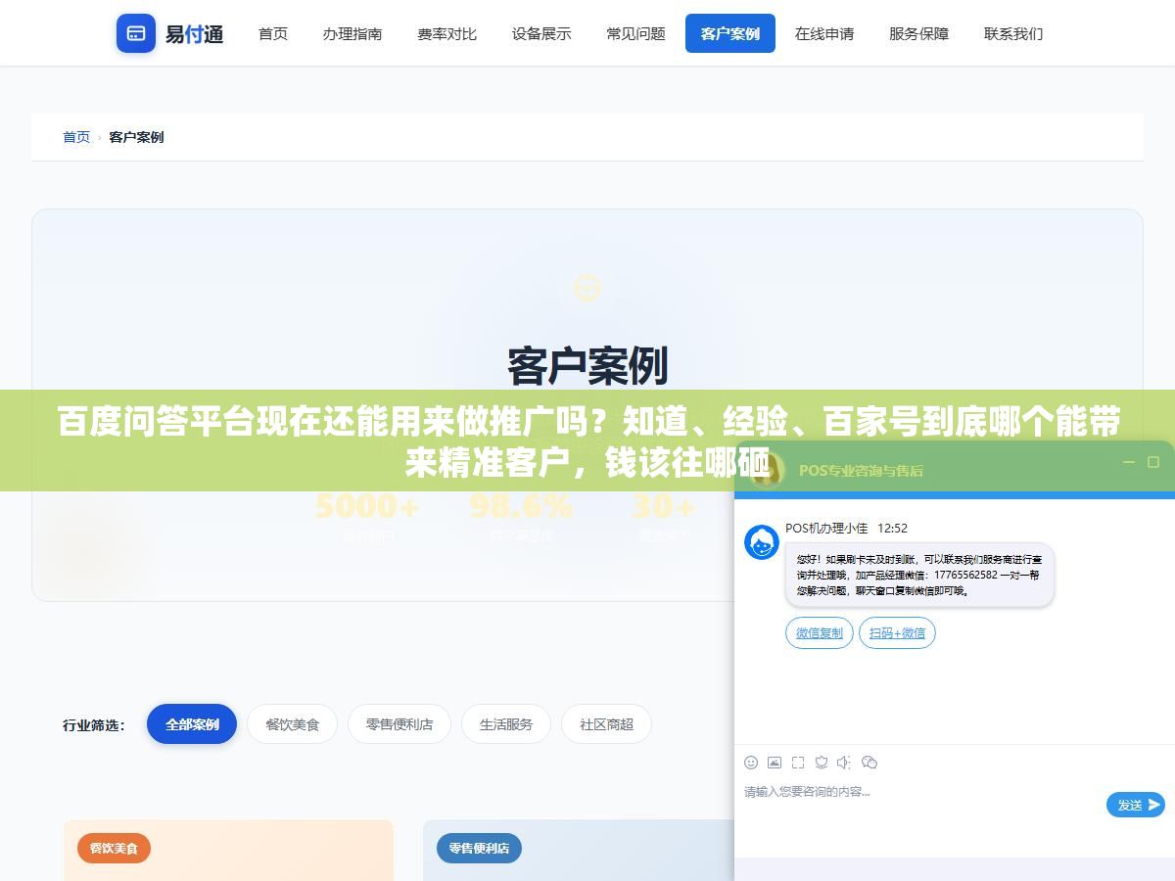Click the overlay banner headline about 百度问答平台

(587, 441)
